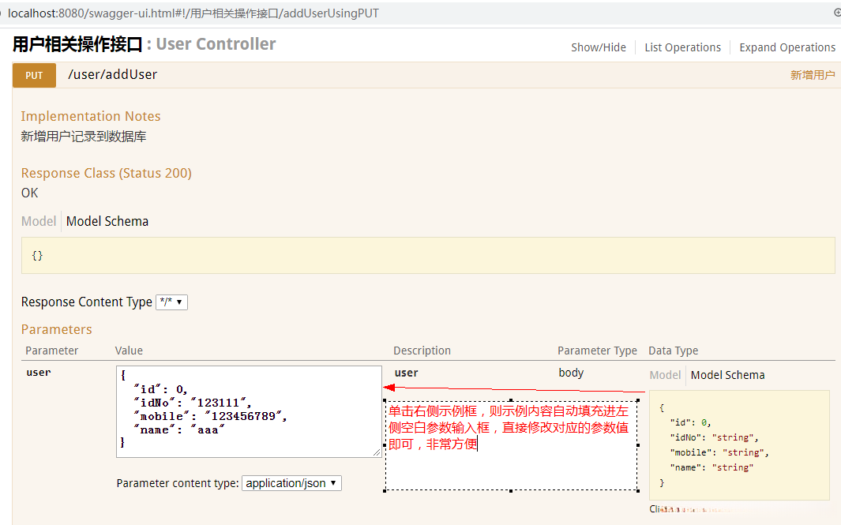841x525 pixels.
Task: Switch to Model tab under Response Class
Action: (x=39, y=221)
